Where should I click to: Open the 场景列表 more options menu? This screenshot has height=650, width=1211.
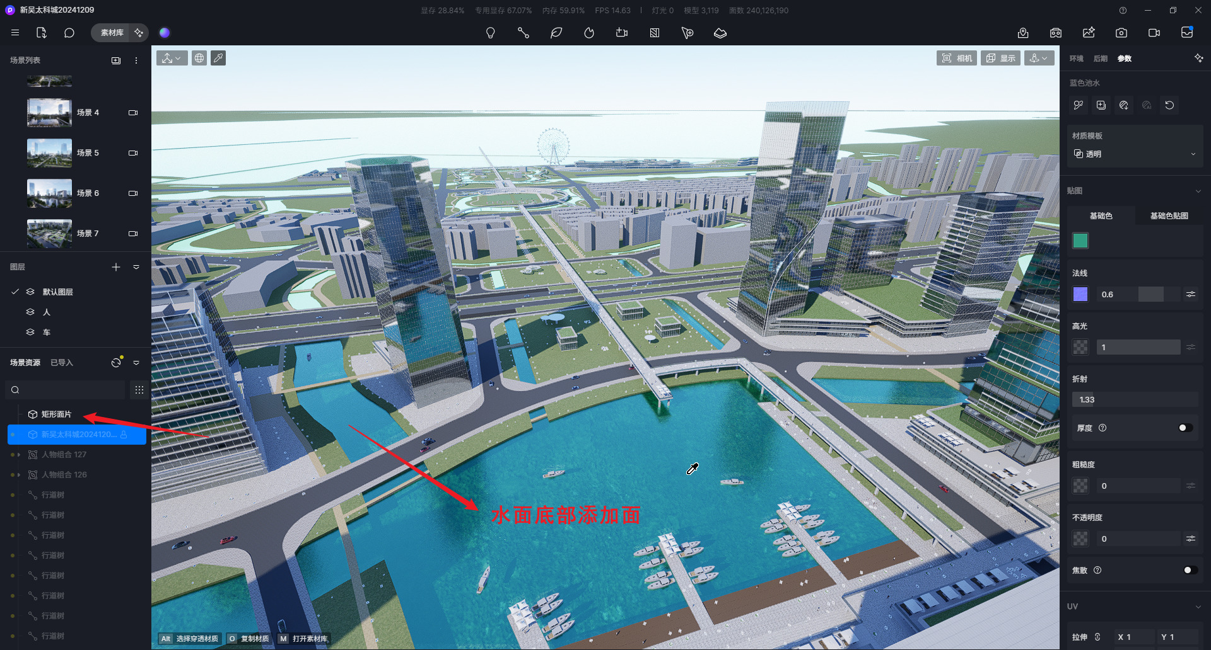[136, 60]
